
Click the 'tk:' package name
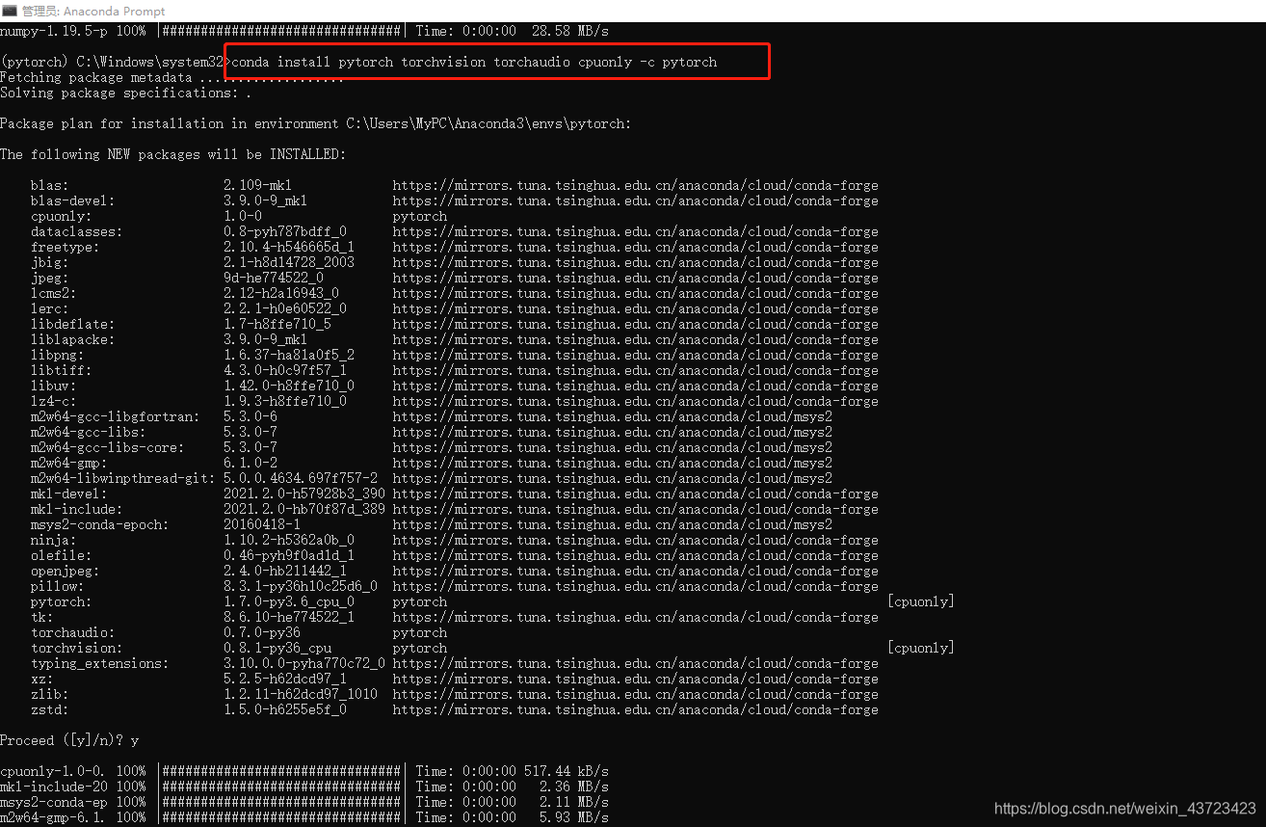42,617
